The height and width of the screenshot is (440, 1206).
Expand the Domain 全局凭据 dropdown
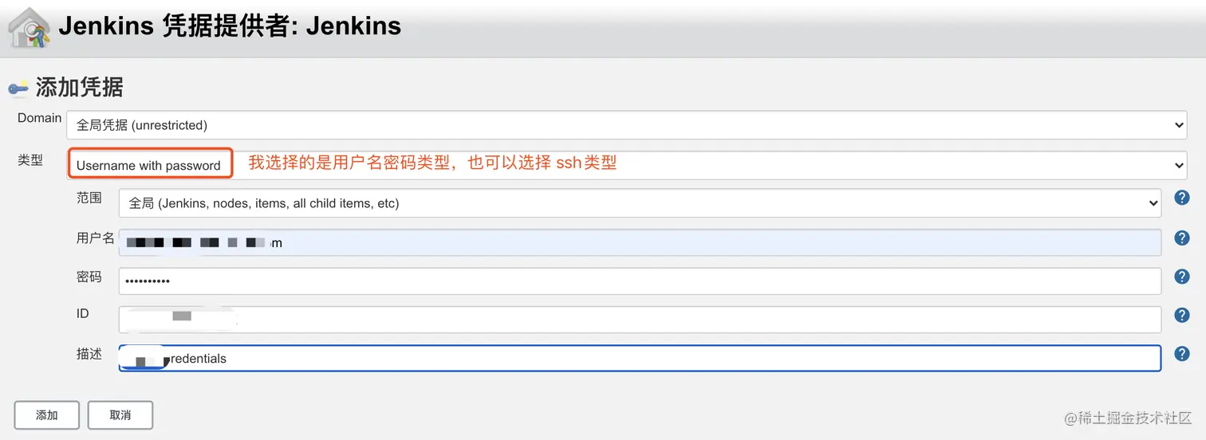coord(627,125)
